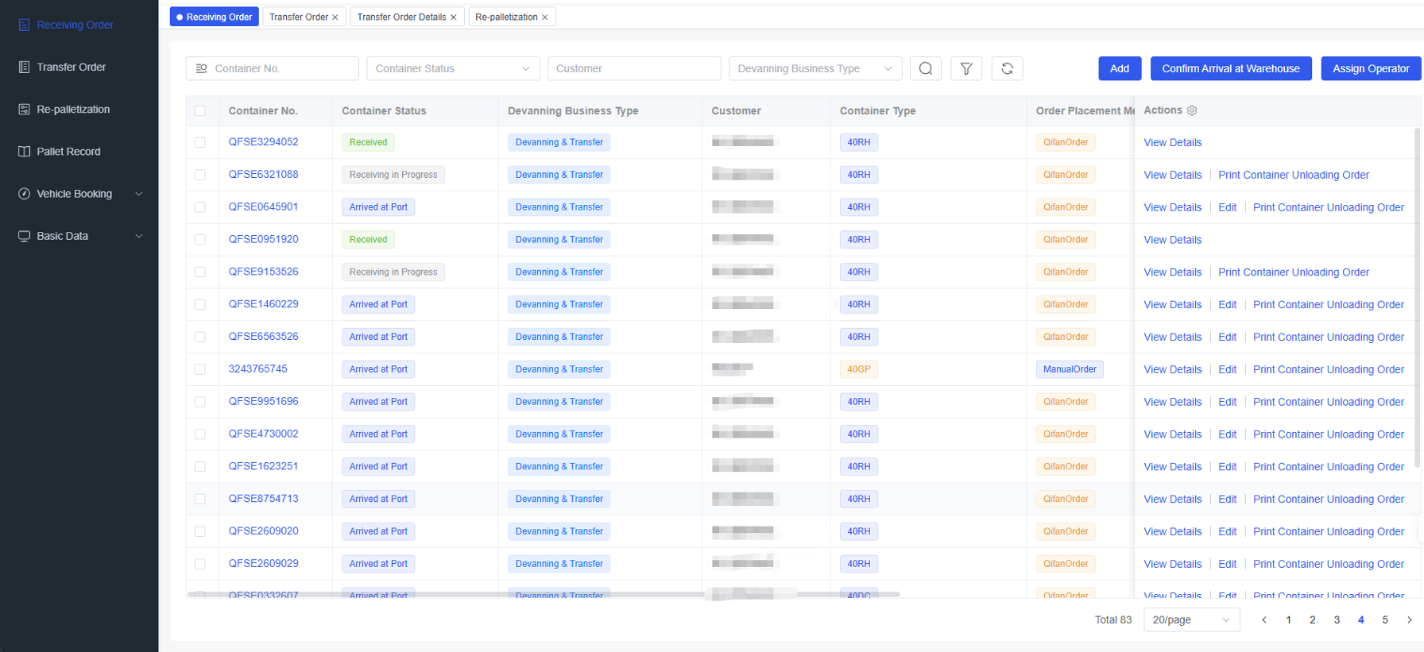Click the Pallet Record sidebar icon
This screenshot has width=1424, height=652.
[24, 151]
